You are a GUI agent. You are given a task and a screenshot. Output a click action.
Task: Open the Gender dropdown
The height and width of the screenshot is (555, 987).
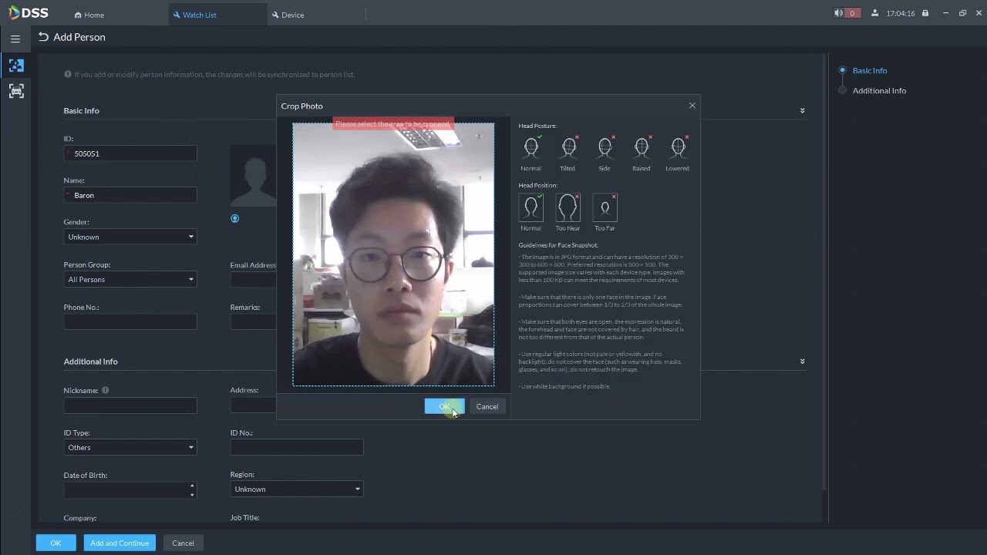(130, 237)
